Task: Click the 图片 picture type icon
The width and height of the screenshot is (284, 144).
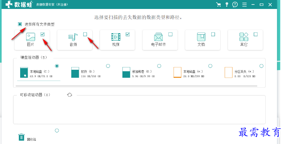Action: 31,37
